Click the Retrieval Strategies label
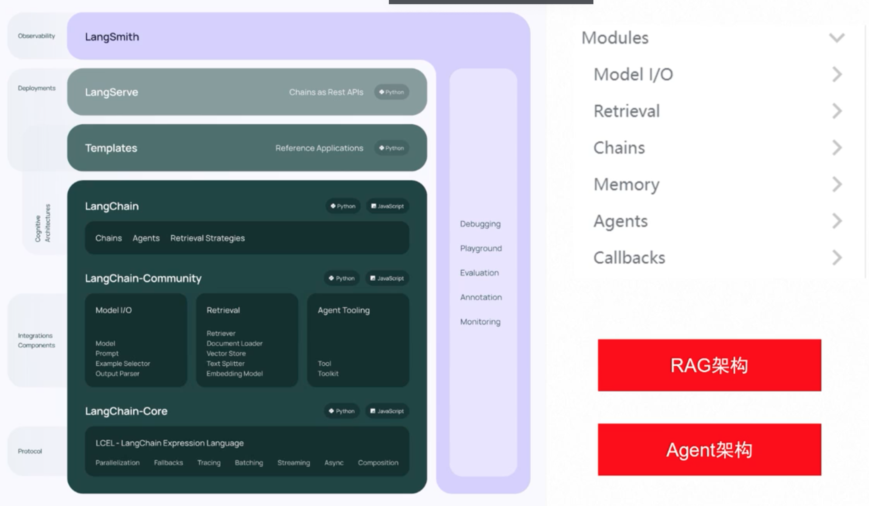The height and width of the screenshot is (506, 869). (x=207, y=238)
